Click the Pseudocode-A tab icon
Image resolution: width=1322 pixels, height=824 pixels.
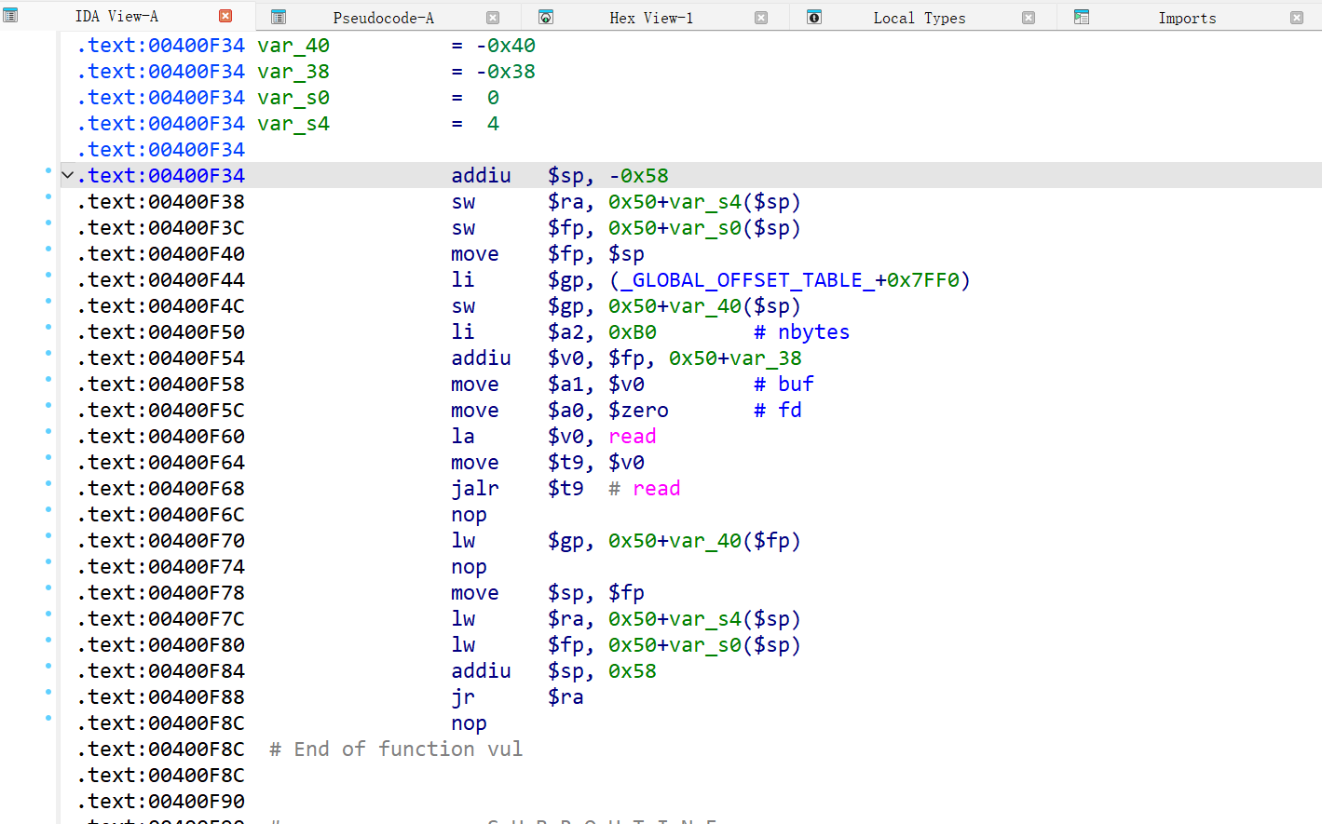coord(278,17)
